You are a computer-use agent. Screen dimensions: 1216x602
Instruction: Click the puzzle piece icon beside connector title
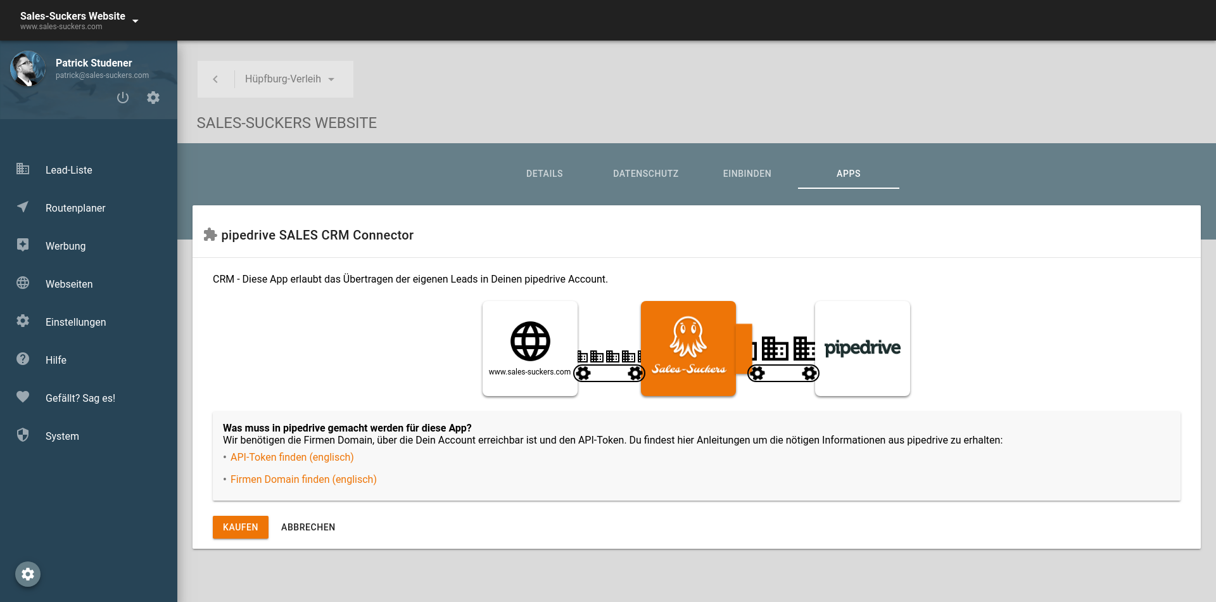tap(210, 235)
